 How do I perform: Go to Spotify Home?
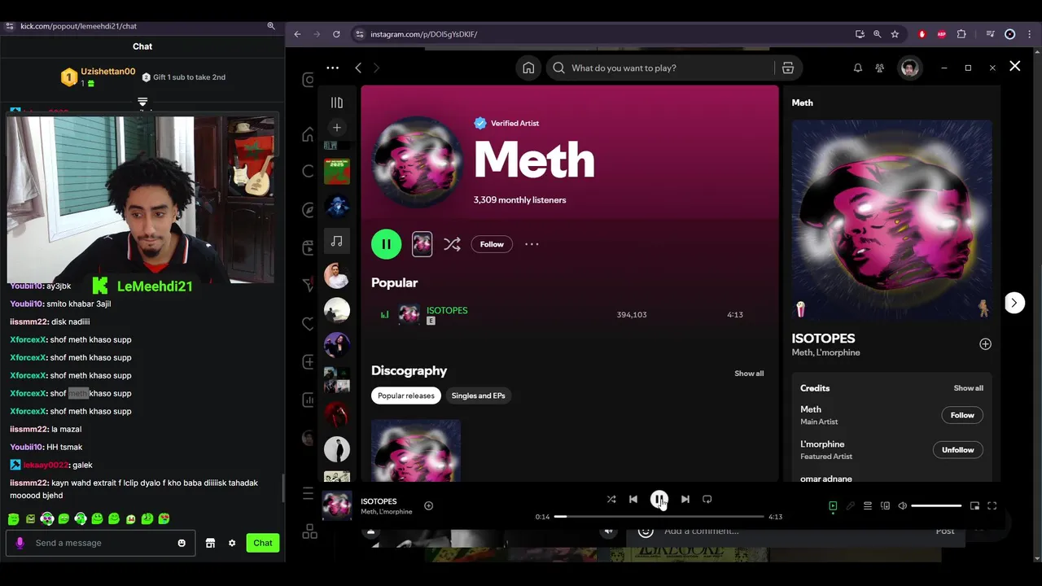pos(528,68)
